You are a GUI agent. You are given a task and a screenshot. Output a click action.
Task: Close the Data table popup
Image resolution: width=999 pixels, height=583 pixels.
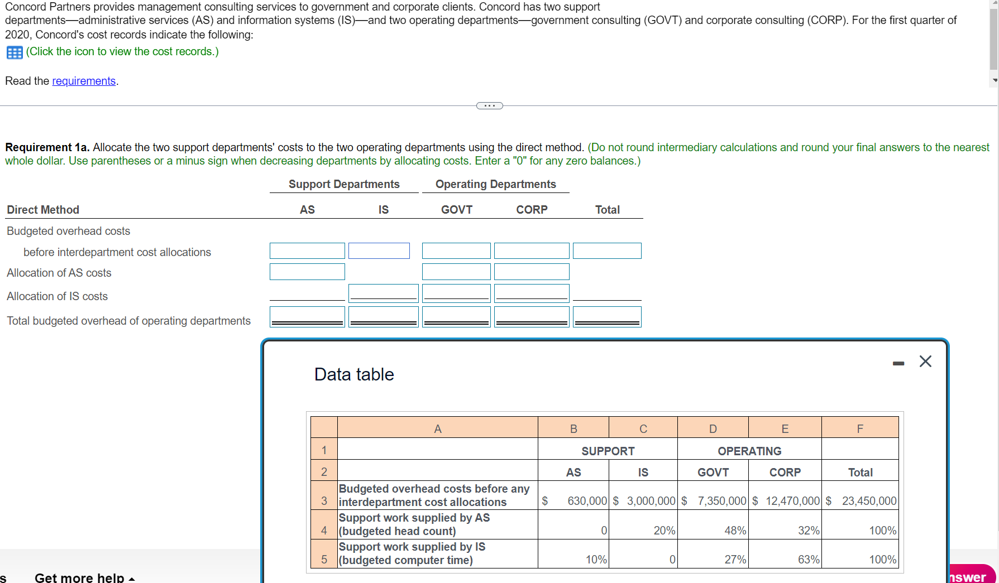(925, 362)
